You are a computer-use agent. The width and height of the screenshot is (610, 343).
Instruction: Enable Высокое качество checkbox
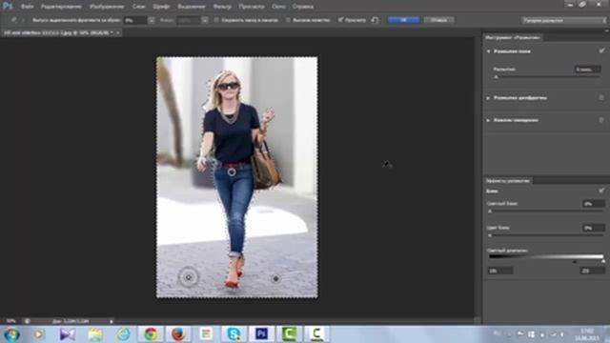pyautogui.click(x=288, y=20)
